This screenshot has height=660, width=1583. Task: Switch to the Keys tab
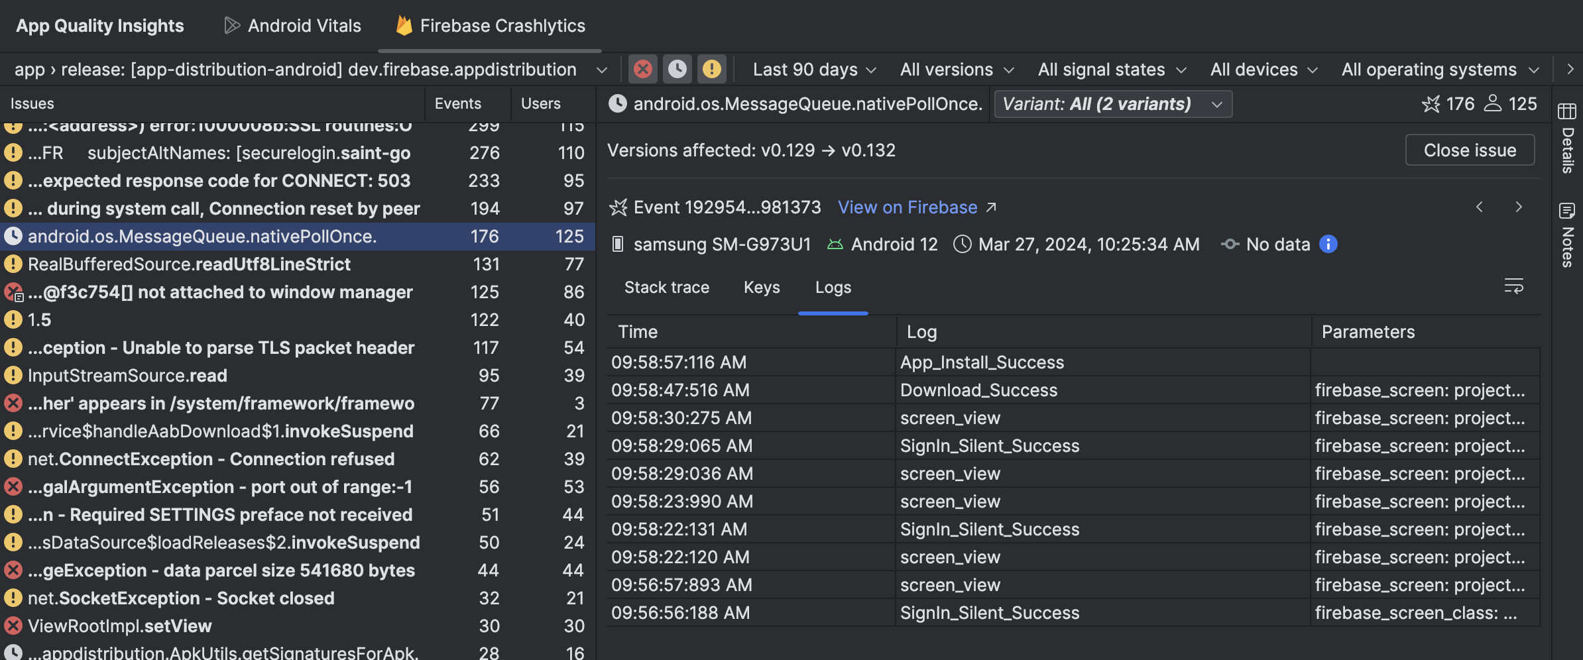pyautogui.click(x=761, y=287)
